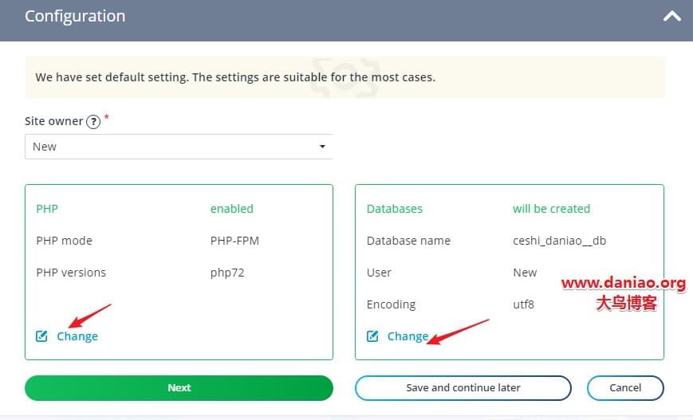Collapse the Configuration panel chevron
The height and width of the screenshot is (420, 693).
[671, 17]
